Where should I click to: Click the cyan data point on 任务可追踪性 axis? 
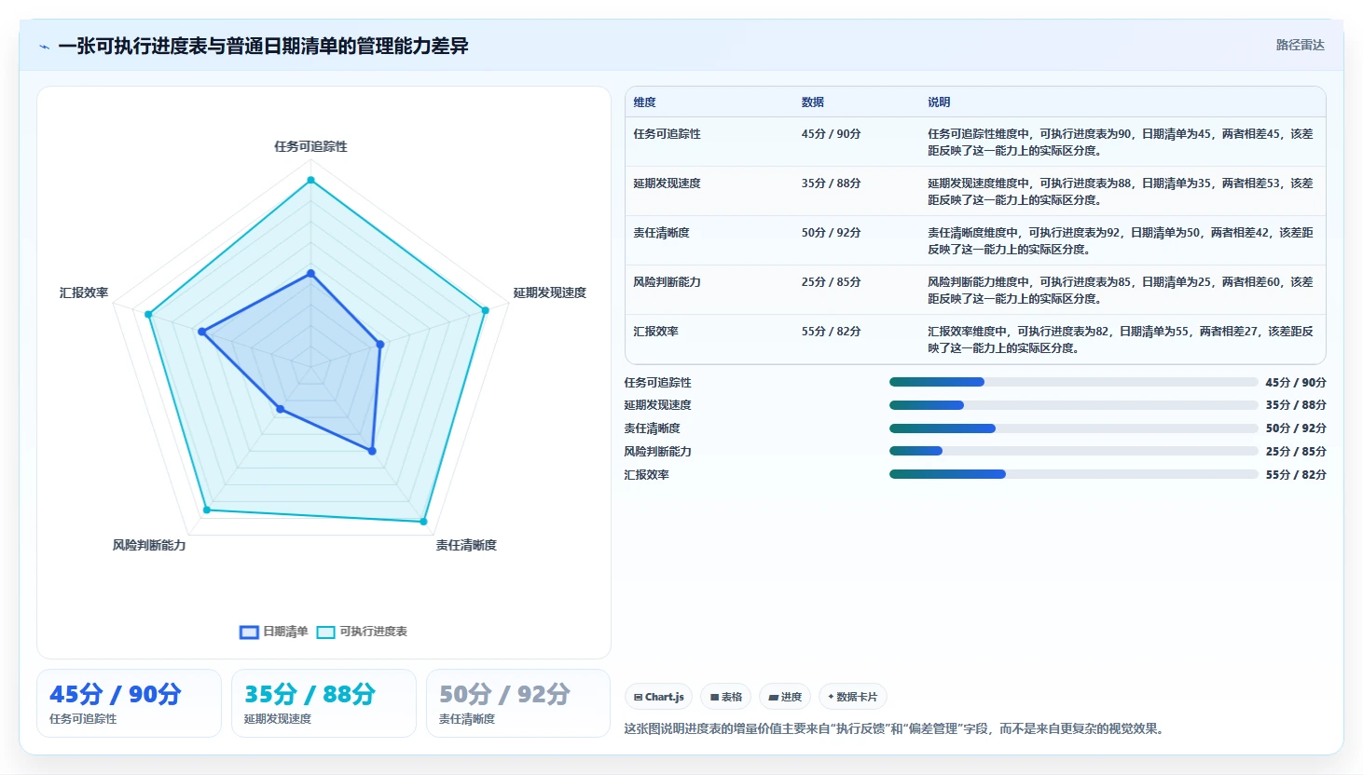[310, 180]
